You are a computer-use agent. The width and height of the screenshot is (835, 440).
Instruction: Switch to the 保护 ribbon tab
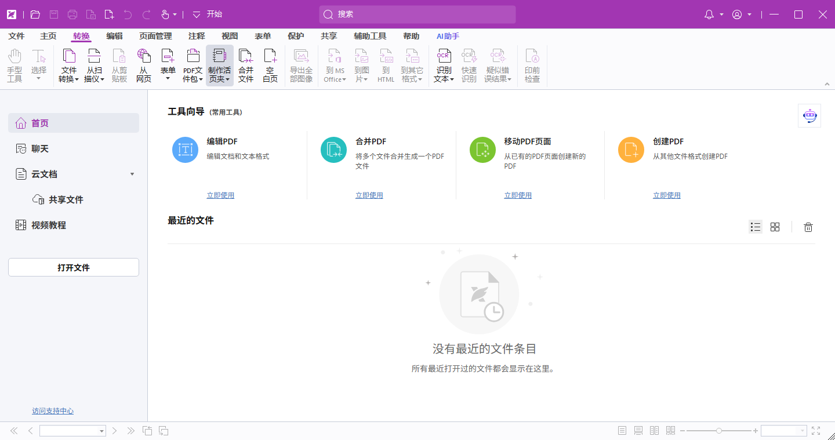tap(296, 36)
